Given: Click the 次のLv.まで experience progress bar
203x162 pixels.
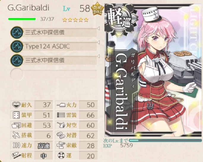Looking at the screenshot, I should [165, 140].
